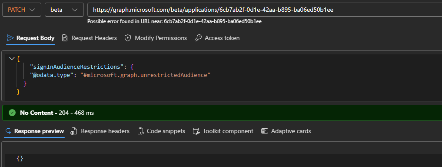Click the No Content - 204 status message

57,113
